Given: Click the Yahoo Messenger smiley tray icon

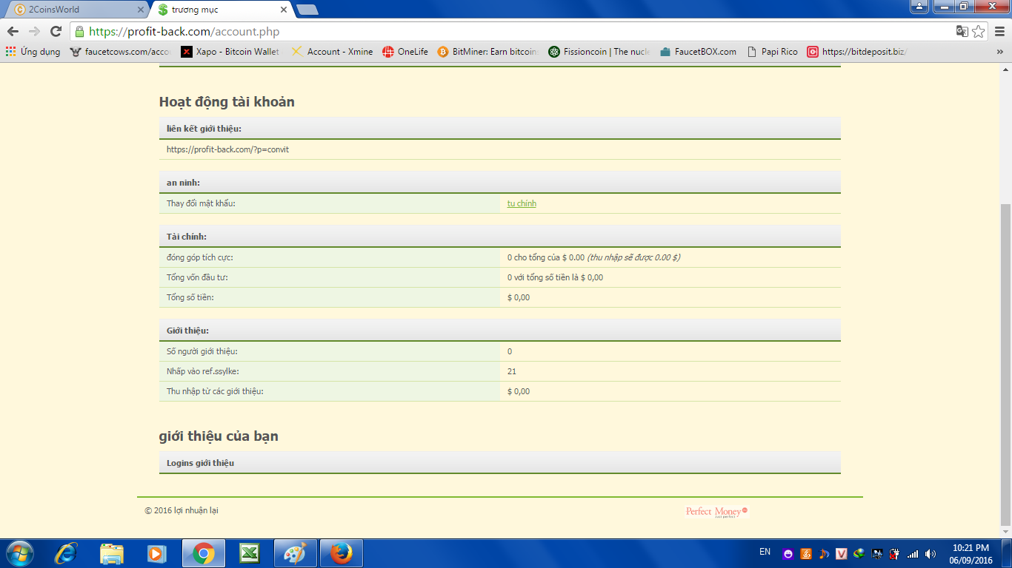Looking at the screenshot, I should (x=788, y=553).
